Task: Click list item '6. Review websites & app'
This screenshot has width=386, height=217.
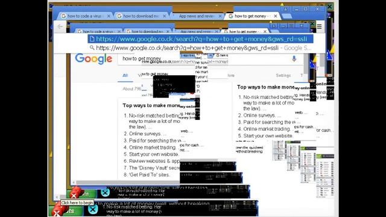Action: (151, 161)
